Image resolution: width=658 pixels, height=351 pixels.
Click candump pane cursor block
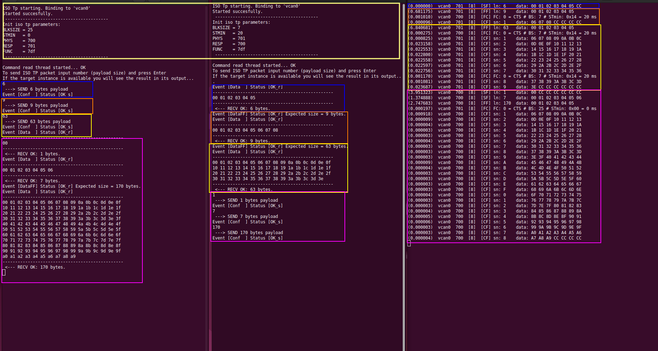[x=409, y=243]
